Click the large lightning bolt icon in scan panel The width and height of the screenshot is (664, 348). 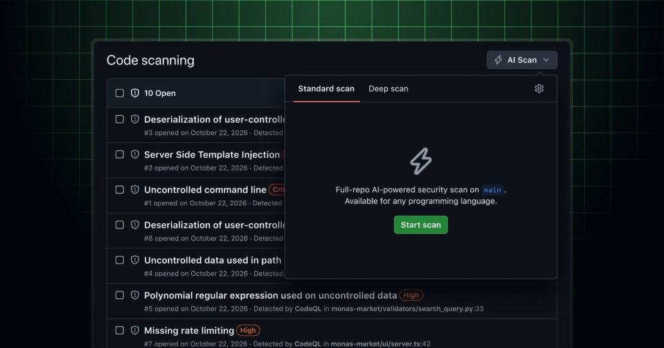tap(421, 161)
